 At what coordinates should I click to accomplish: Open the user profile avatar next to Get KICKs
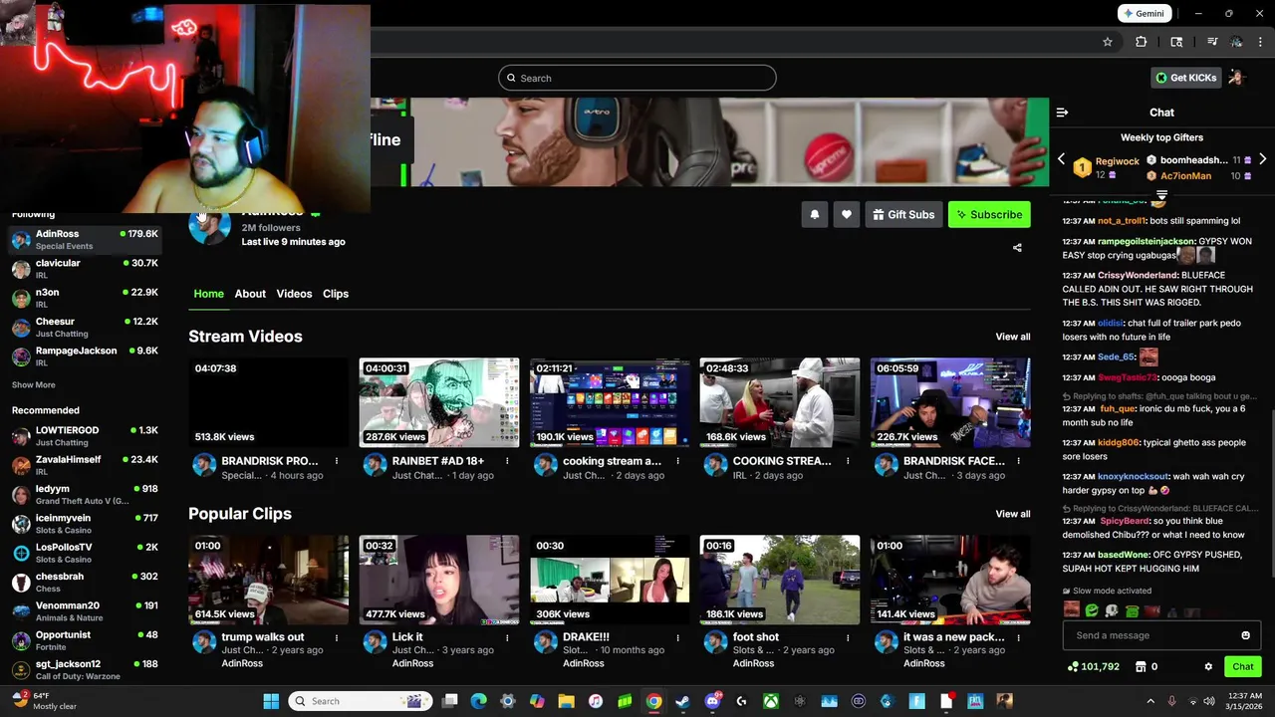[x=1237, y=78]
